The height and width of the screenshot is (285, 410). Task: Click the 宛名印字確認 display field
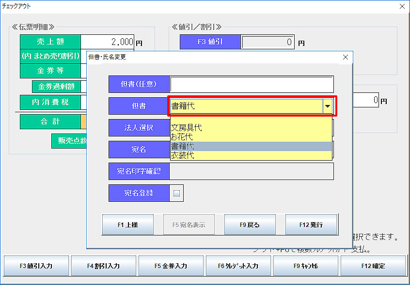pyautogui.click(x=252, y=171)
